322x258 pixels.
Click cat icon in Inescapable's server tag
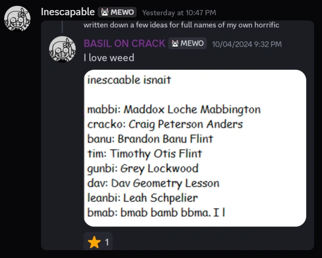105,12
